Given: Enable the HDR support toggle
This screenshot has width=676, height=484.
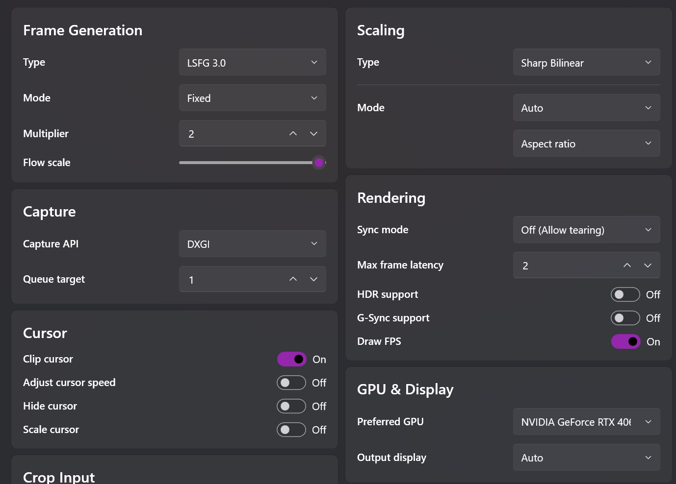Looking at the screenshot, I should (625, 294).
